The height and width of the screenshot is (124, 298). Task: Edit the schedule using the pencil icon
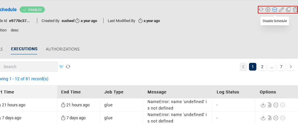coord(281,10)
